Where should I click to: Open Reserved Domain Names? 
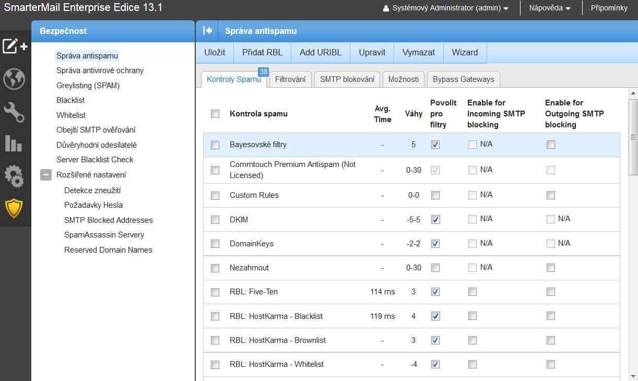[x=108, y=250]
